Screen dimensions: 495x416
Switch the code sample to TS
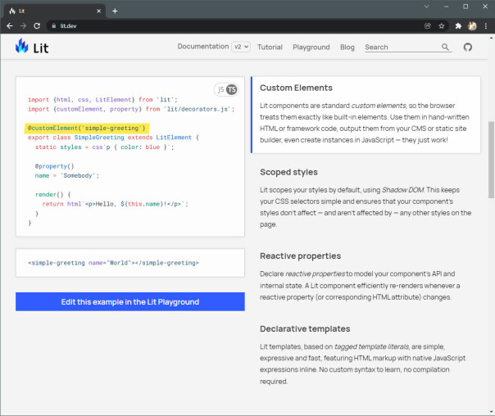232,89
